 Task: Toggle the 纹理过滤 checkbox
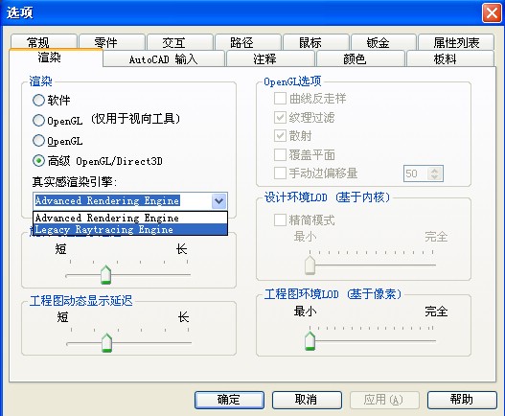click(x=280, y=118)
